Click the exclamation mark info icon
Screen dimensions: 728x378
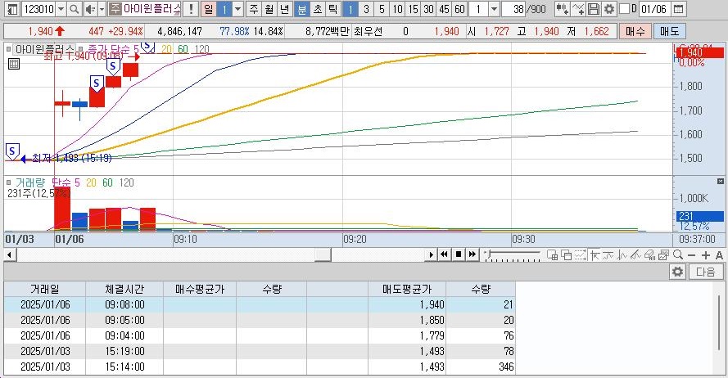coord(190,9)
